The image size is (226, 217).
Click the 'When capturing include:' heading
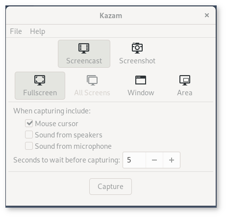click(x=52, y=111)
